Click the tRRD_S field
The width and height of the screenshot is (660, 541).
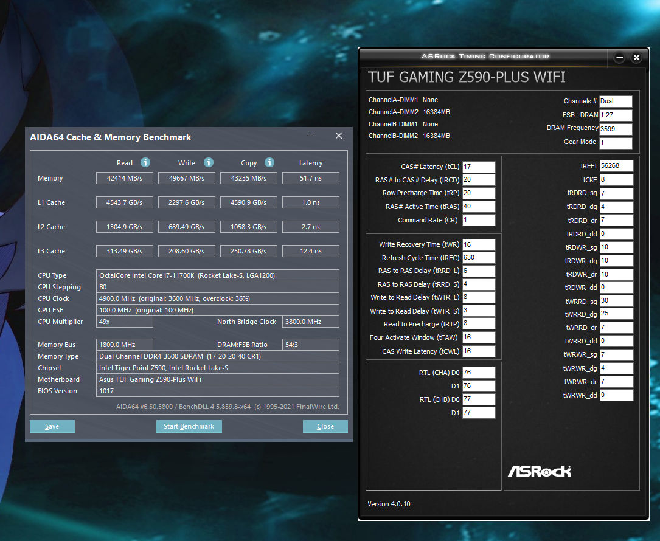pos(479,284)
